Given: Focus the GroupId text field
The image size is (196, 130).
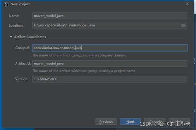Looking at the screenshot, I should pyautogui.click(x=110, y=48).
